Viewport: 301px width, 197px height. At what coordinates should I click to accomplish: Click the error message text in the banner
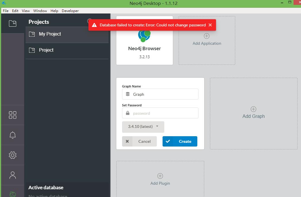153,25
